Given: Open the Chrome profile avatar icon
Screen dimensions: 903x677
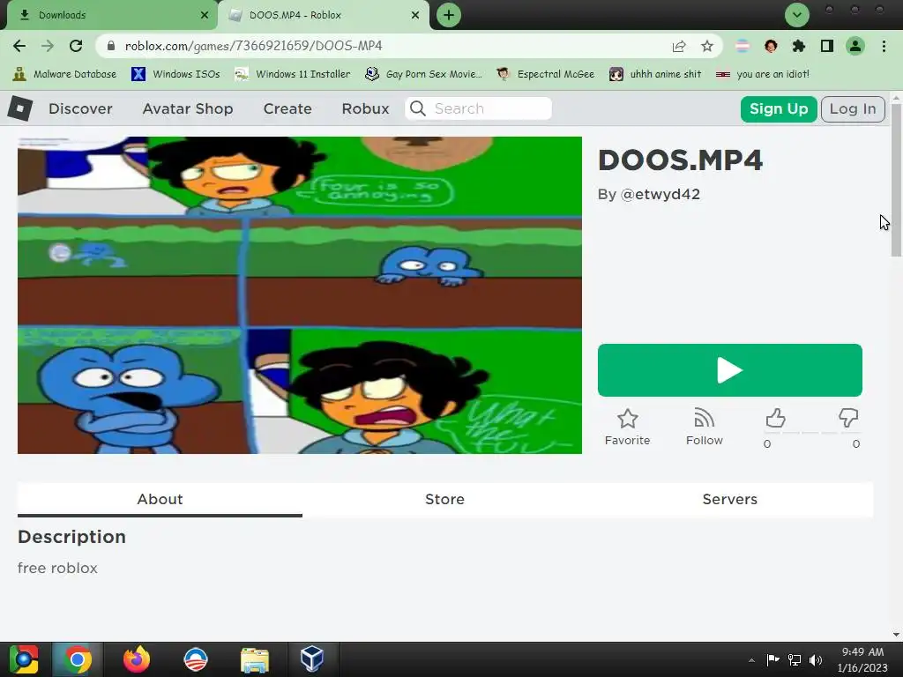Looking at the screenshot, I should 855,46.
